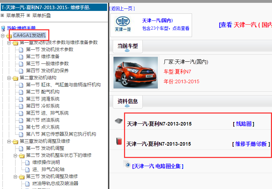
Task: Click the text 厂家:天津一汽(国内)
Action: click(x=186, y=62)
